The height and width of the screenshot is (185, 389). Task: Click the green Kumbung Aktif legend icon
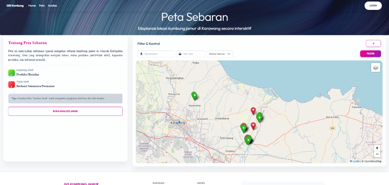[x=11, y=73]
